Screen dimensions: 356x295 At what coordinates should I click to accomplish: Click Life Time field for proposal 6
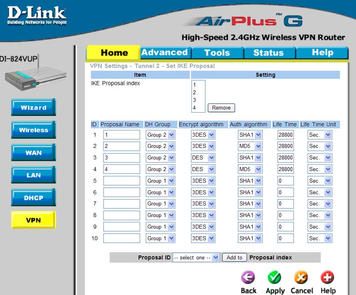[x=286, y=192]
